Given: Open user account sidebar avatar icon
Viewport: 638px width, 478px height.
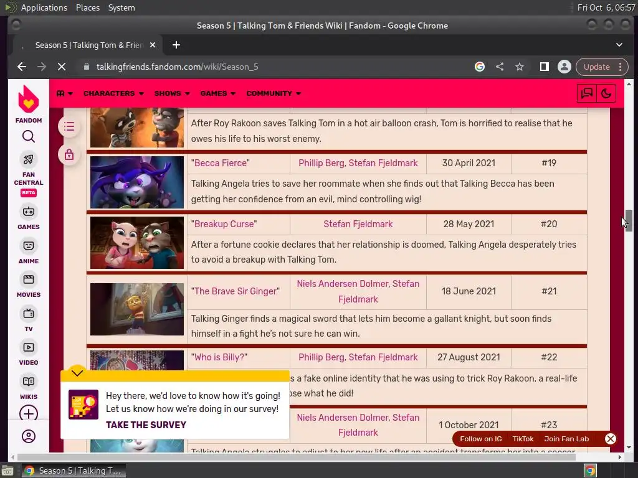Looking at the screenshot, I should (29, 436).
